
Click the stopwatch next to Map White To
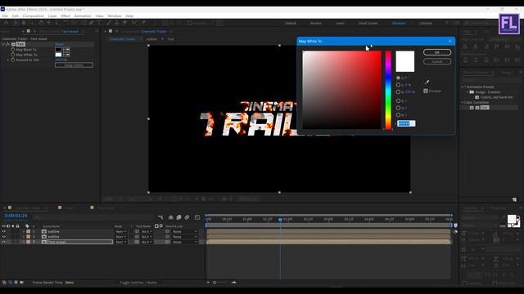point(13,55)
